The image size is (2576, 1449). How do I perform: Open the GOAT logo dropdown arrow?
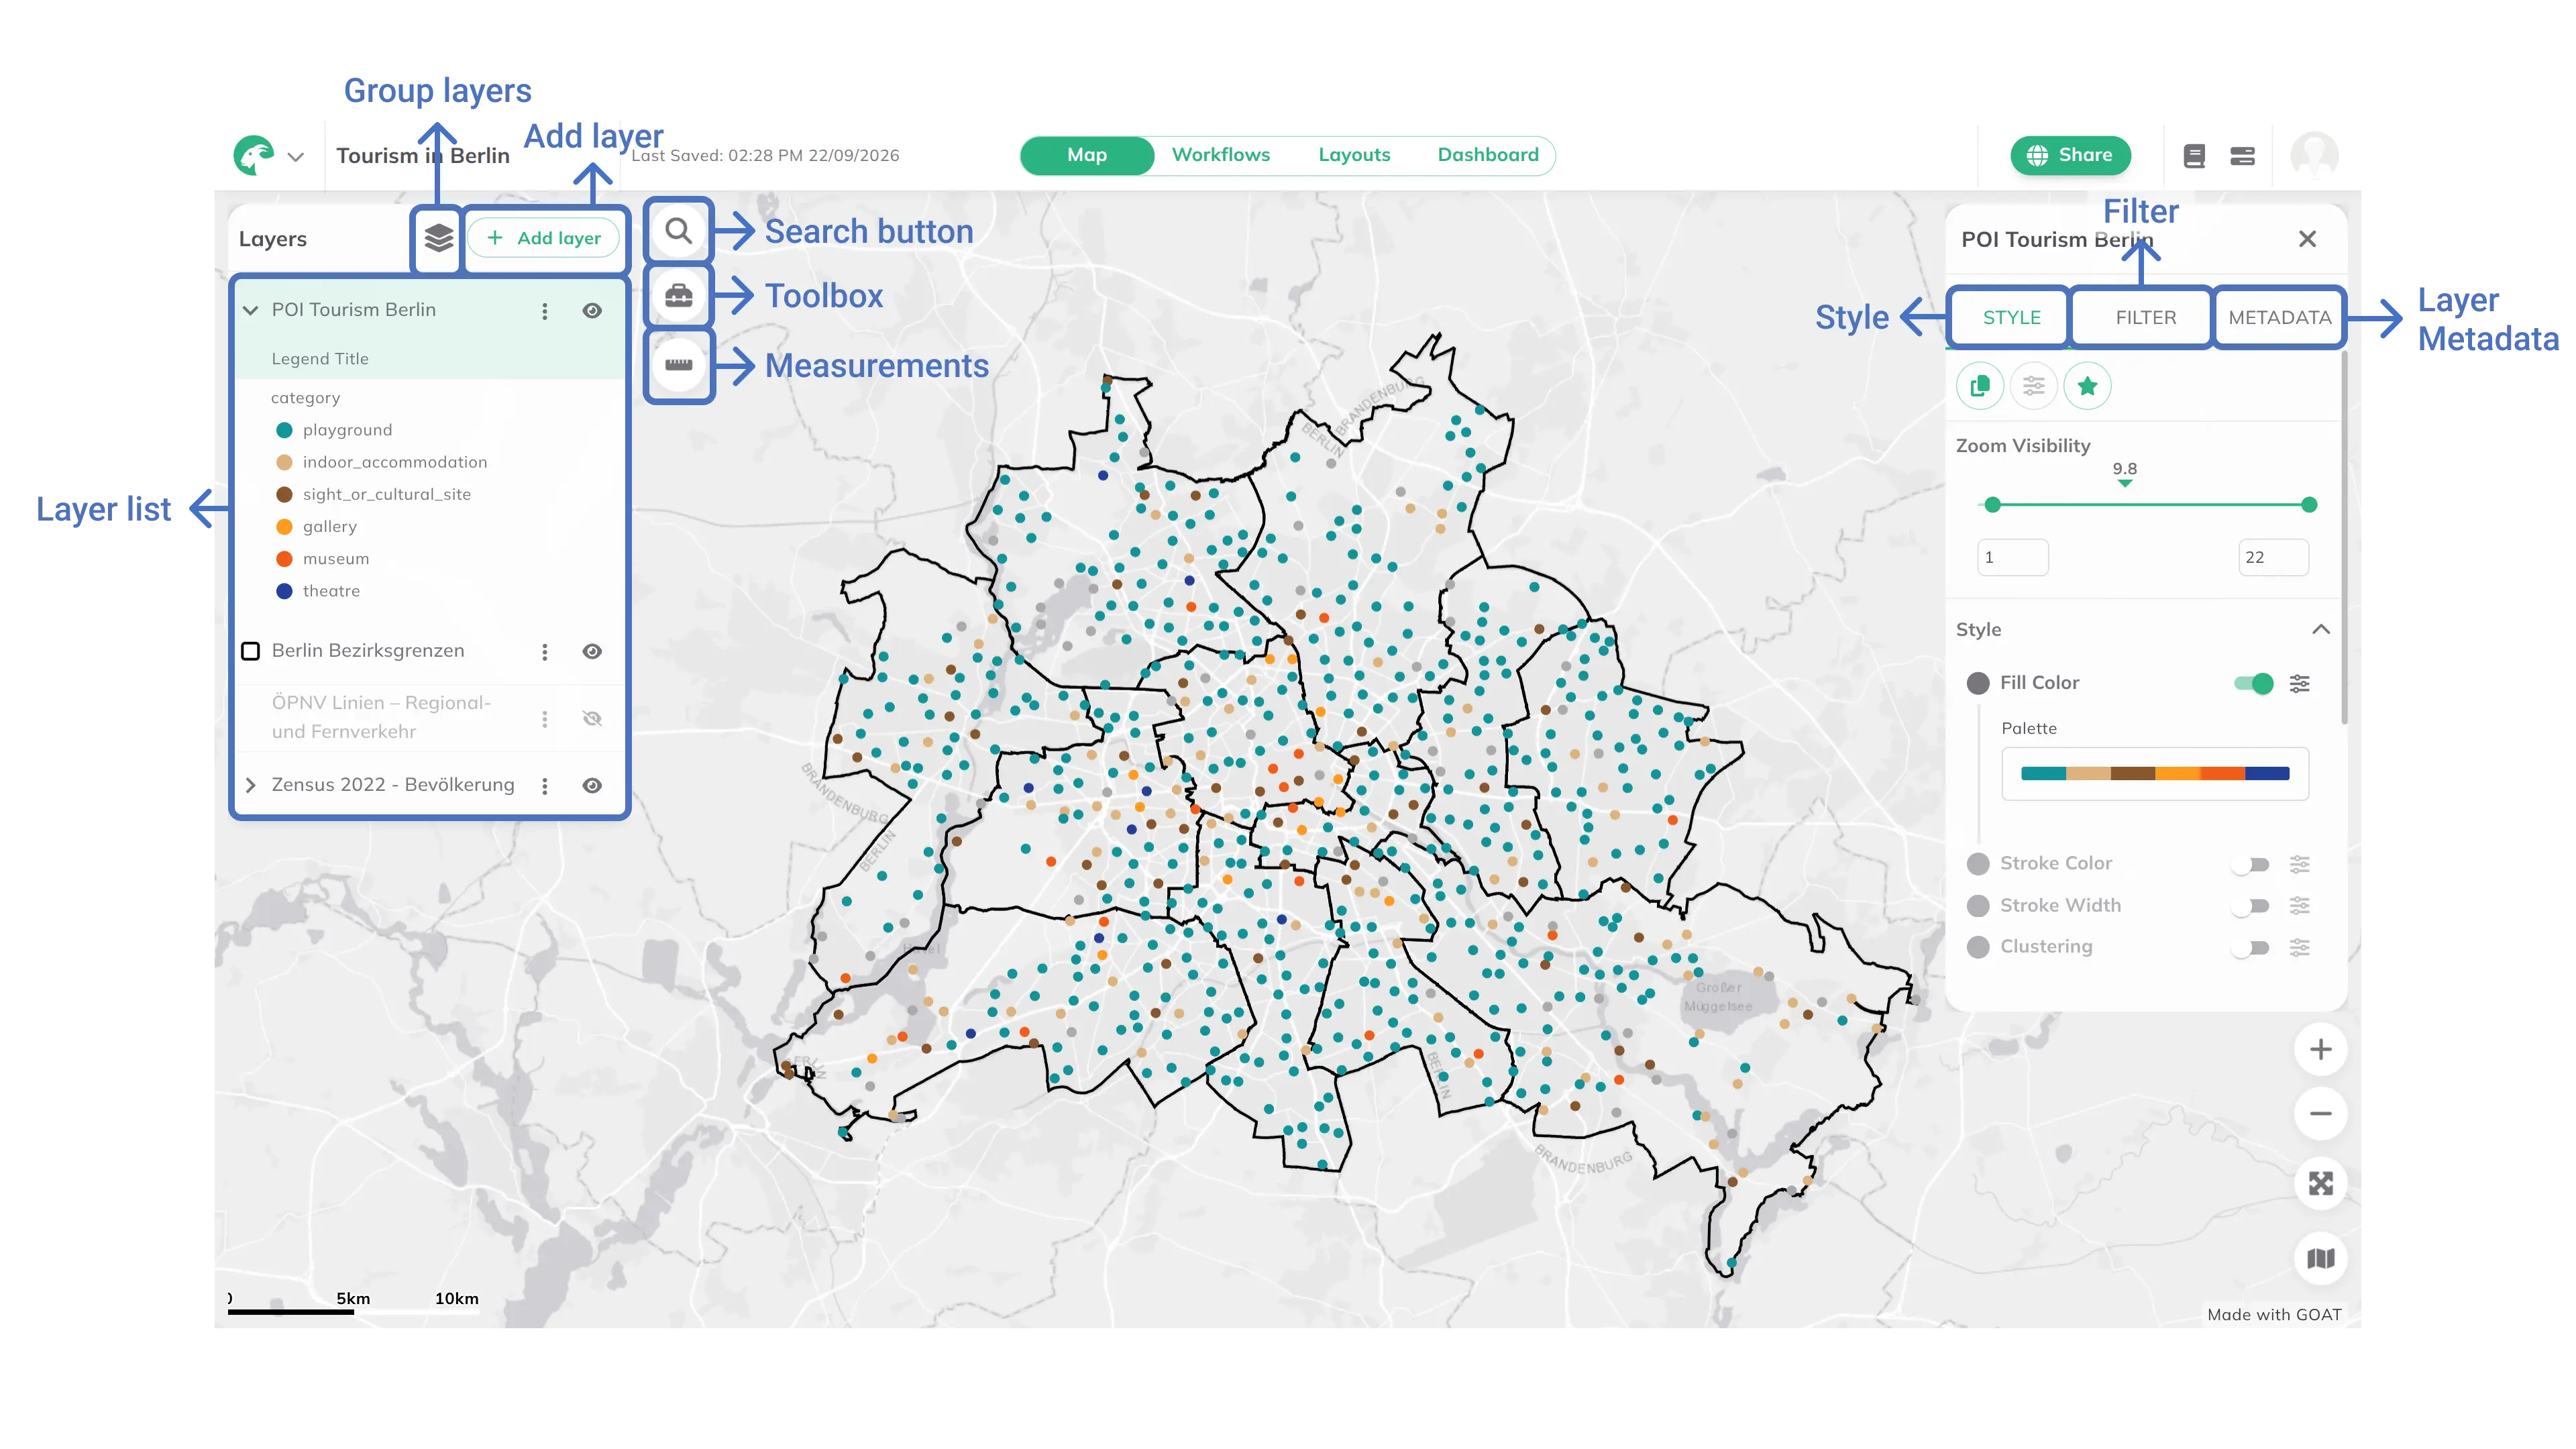click(x=295, y=157)
